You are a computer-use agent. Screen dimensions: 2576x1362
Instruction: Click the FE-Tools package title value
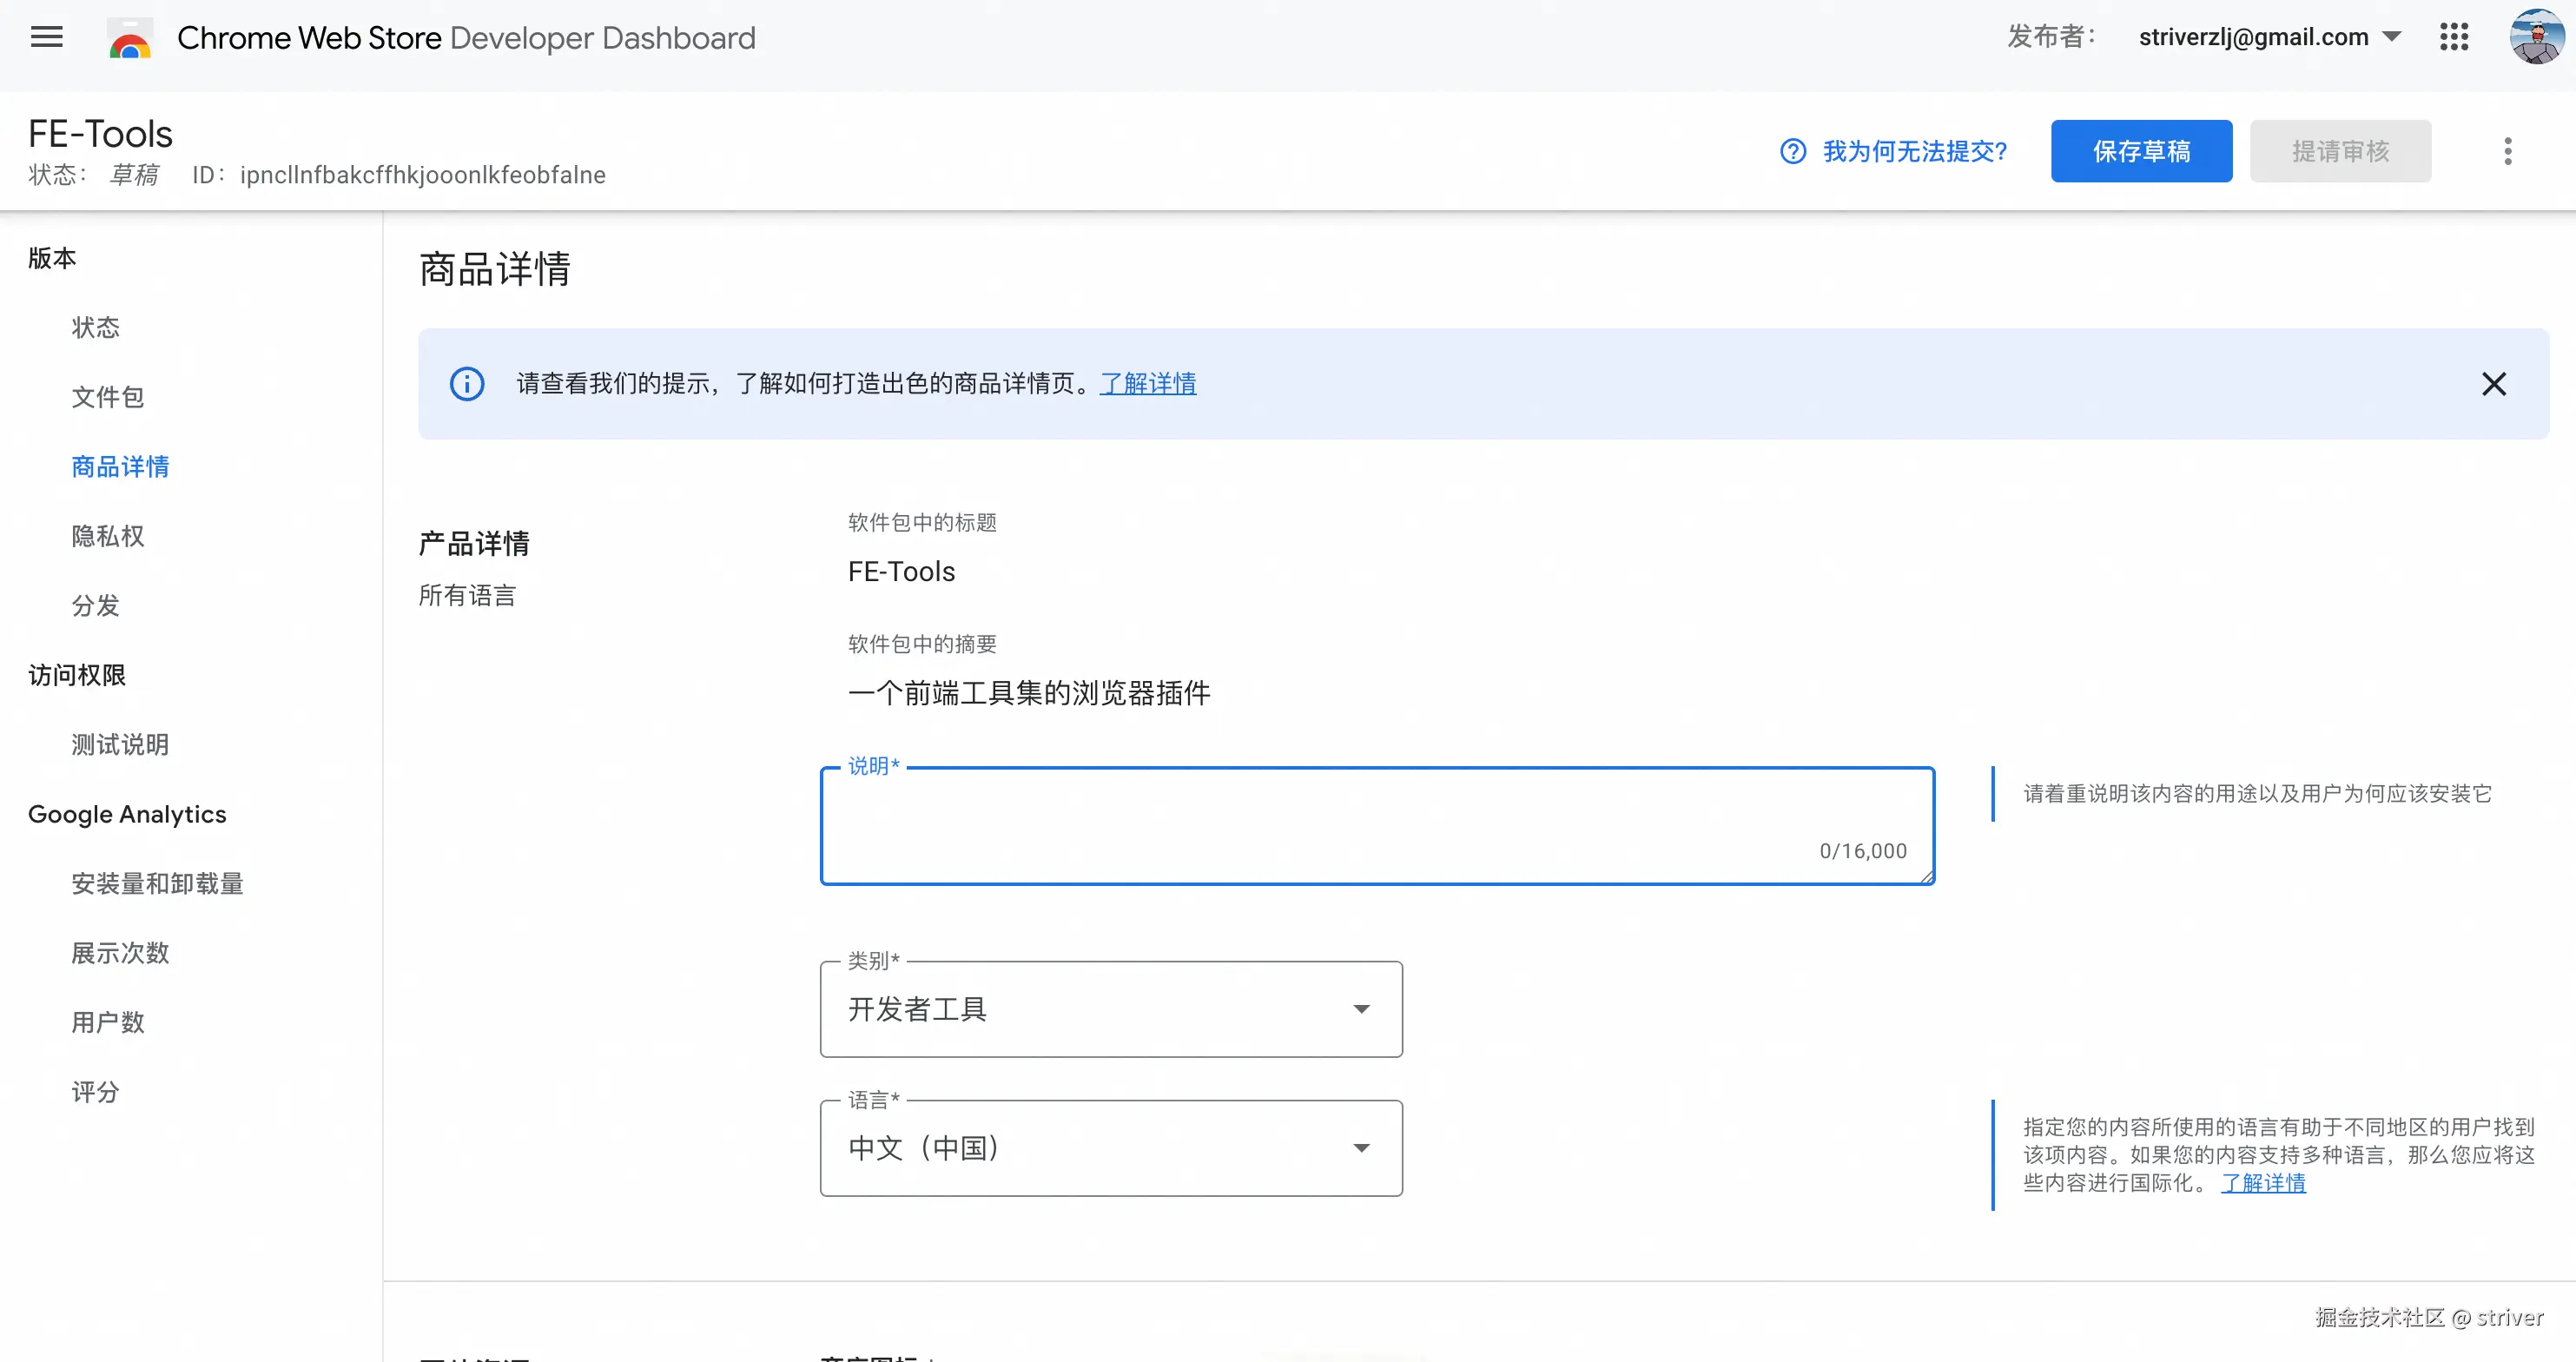coord(901,571)
